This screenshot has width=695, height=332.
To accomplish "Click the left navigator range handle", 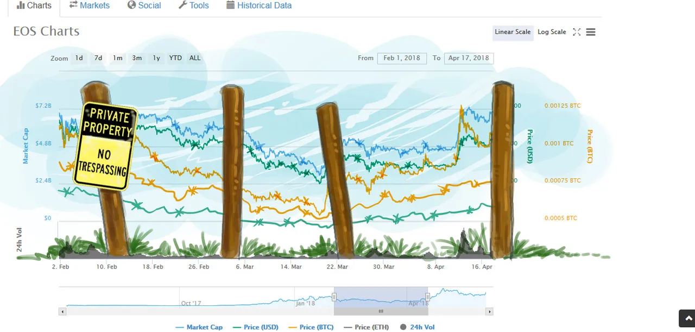I will point(334,297).
